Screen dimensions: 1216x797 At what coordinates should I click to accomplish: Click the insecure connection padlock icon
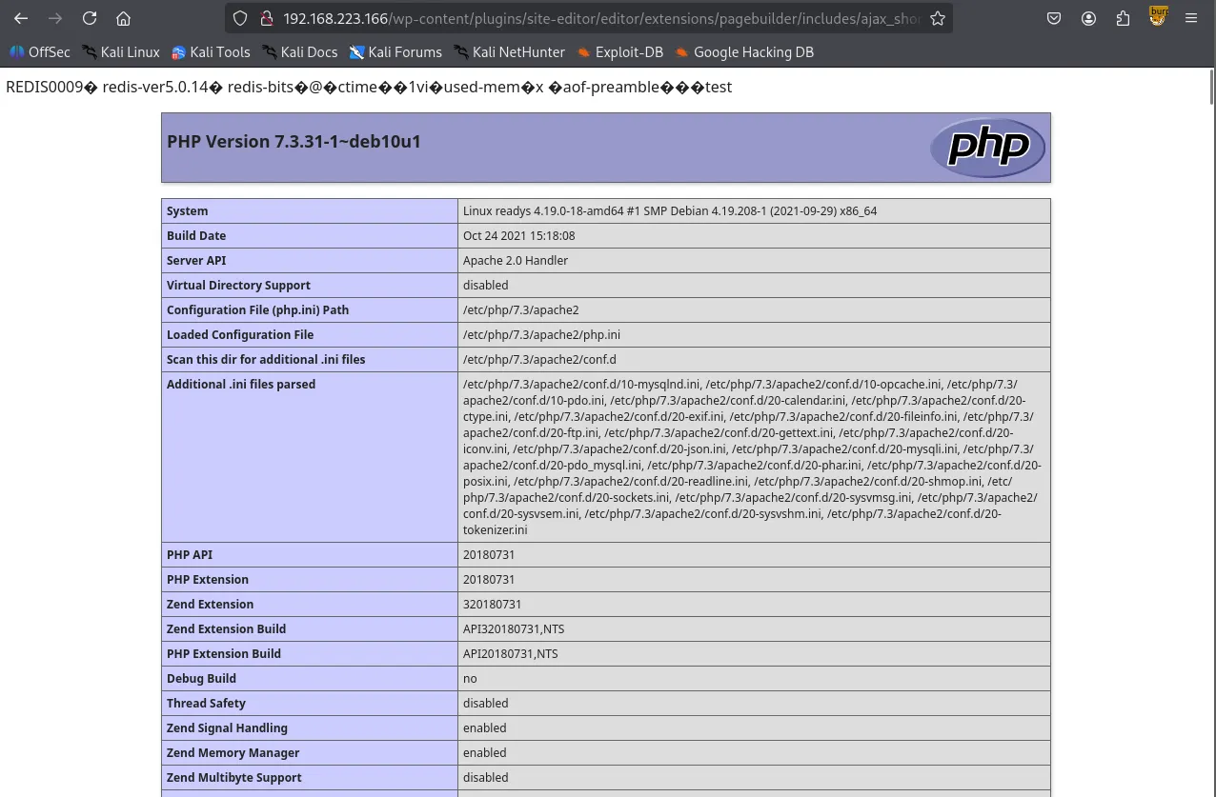266,18
